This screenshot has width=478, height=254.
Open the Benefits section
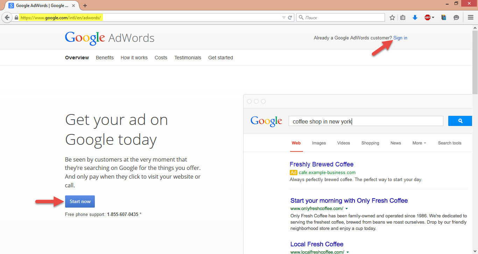pos(105,58)
